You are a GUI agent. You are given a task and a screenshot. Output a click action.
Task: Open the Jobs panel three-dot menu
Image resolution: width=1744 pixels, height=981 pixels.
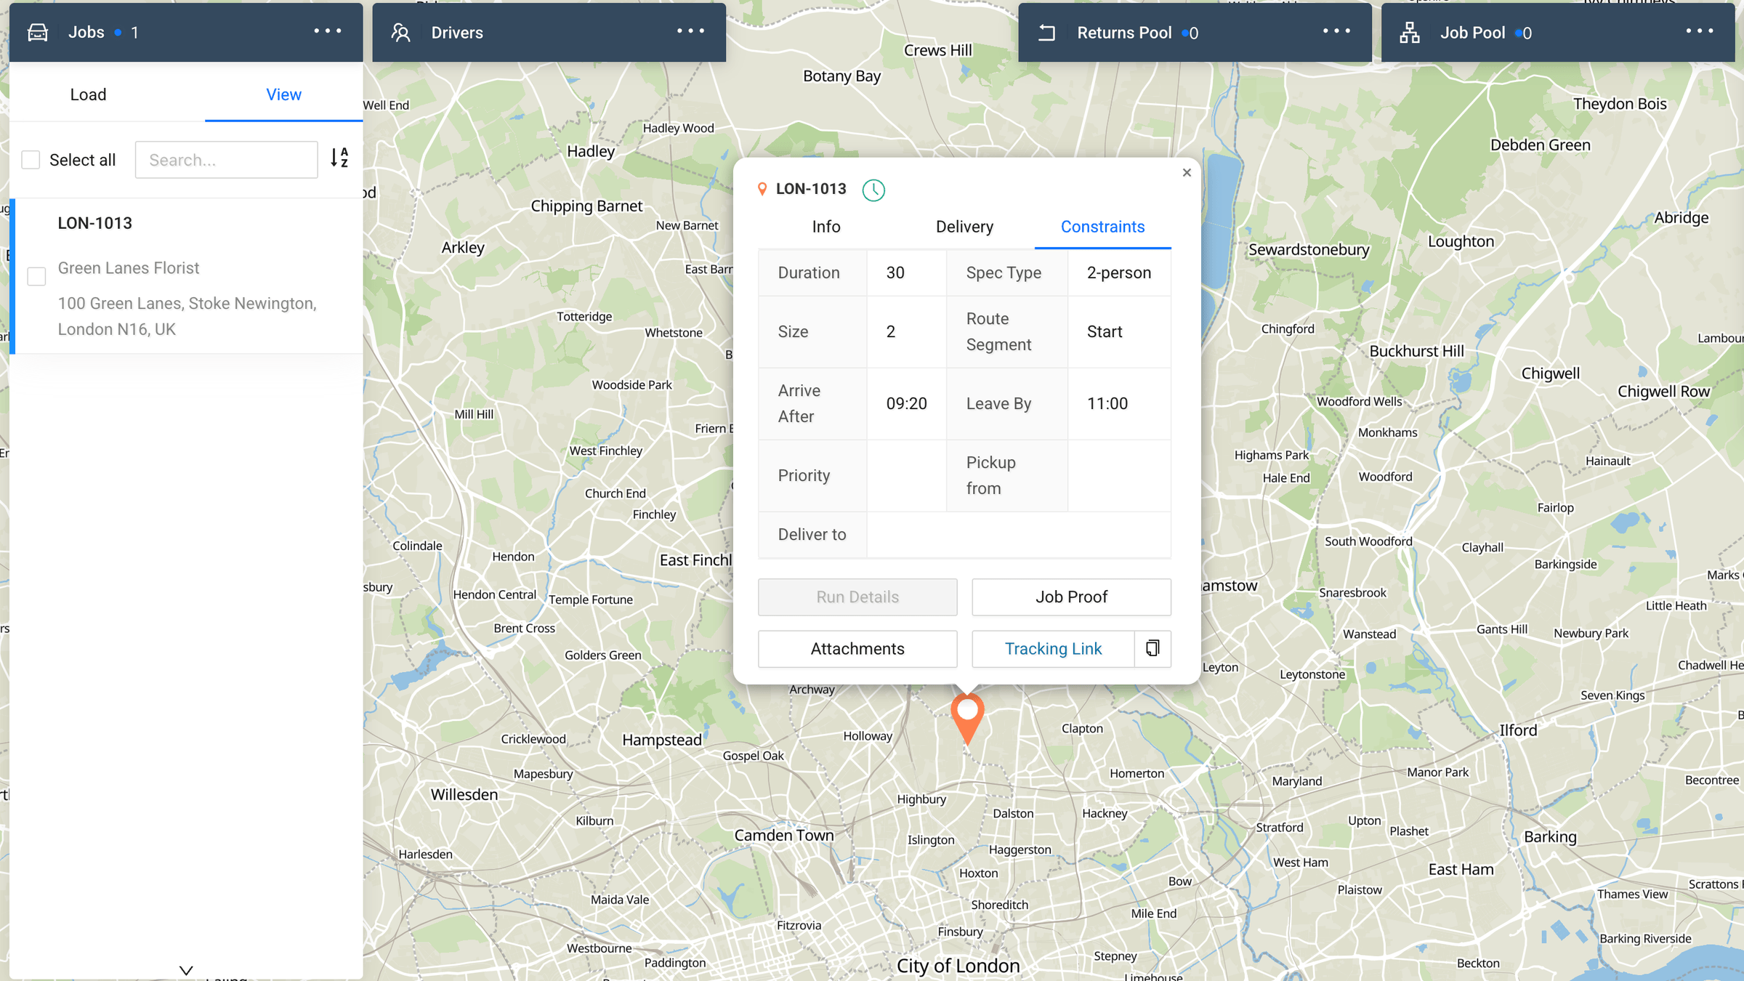pos(328,31)
